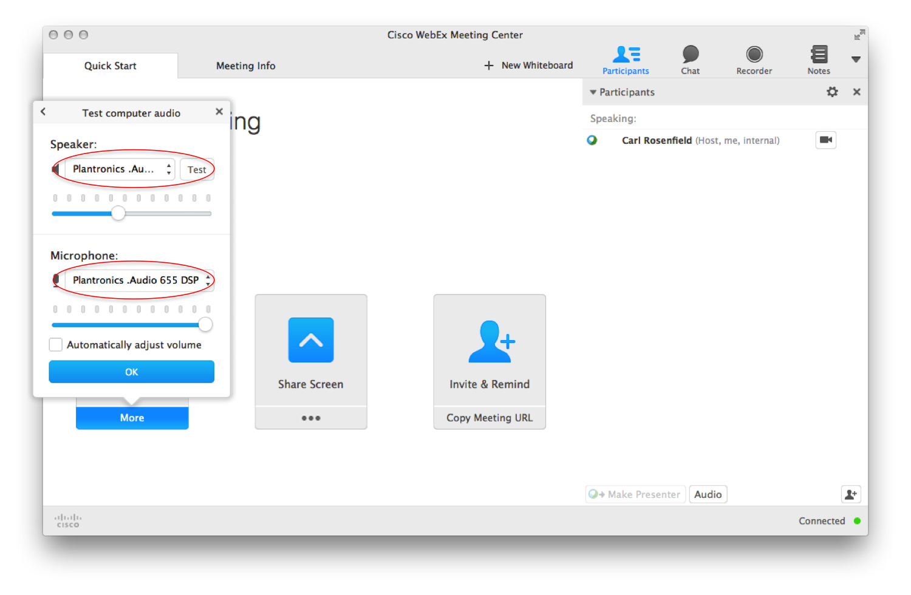
Task: Open the Notes icon
Action: click(x=819, y=59)
